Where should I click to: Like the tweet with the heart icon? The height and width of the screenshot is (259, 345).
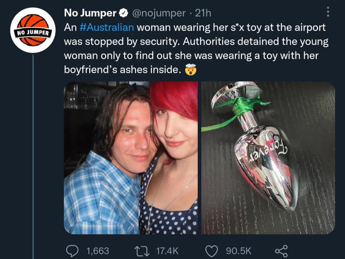[x=211, y=251]
